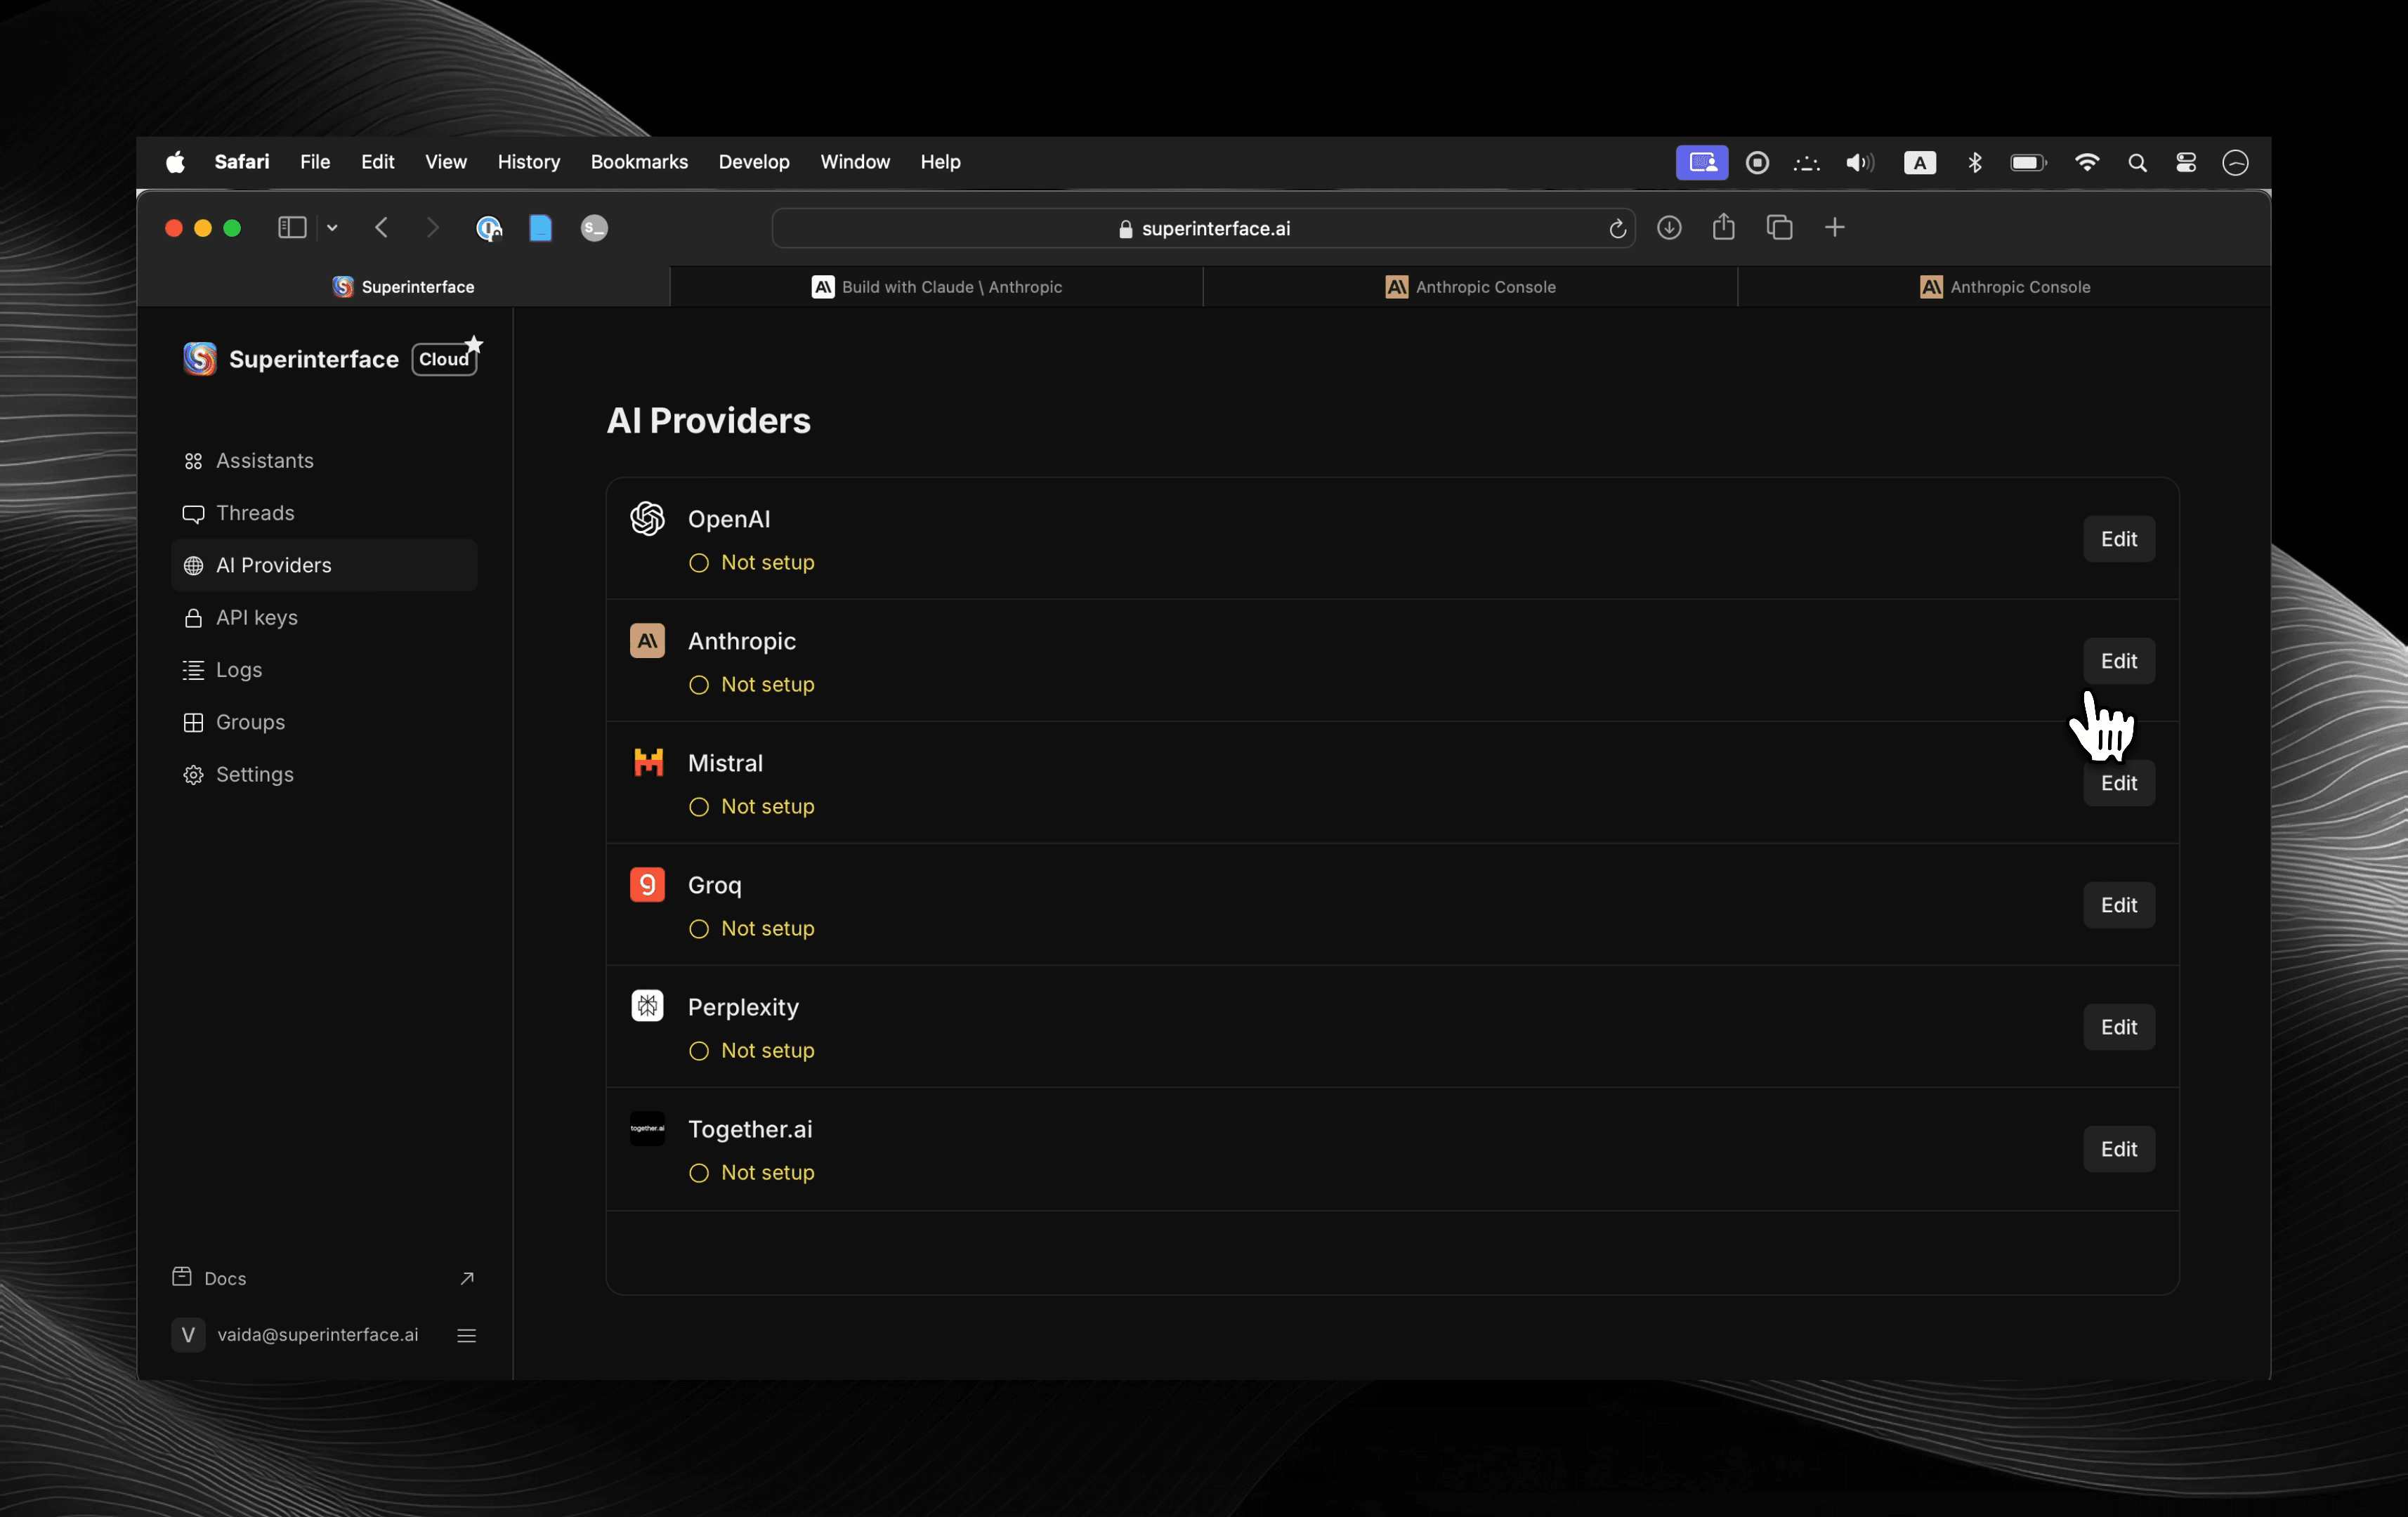Open the Window menu
Viewport: 2408px width, 1517px height.
click(855, 162)
